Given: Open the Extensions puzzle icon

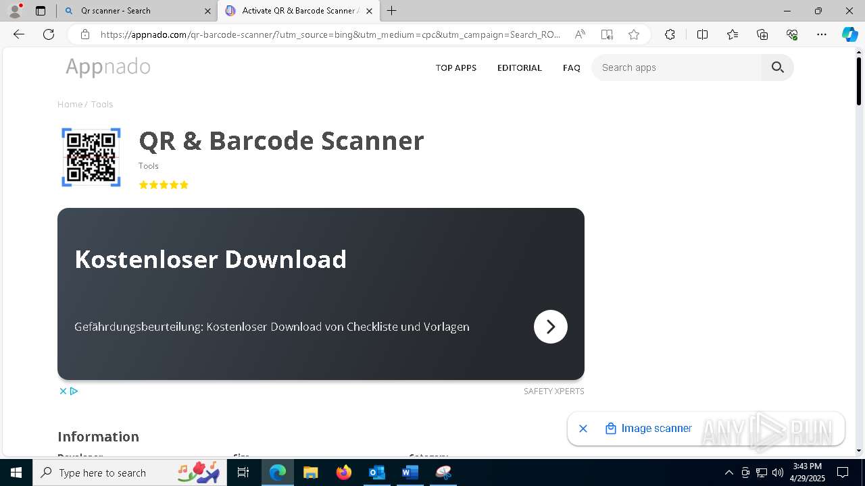Looking at the screenshot, I should [670, 34].
